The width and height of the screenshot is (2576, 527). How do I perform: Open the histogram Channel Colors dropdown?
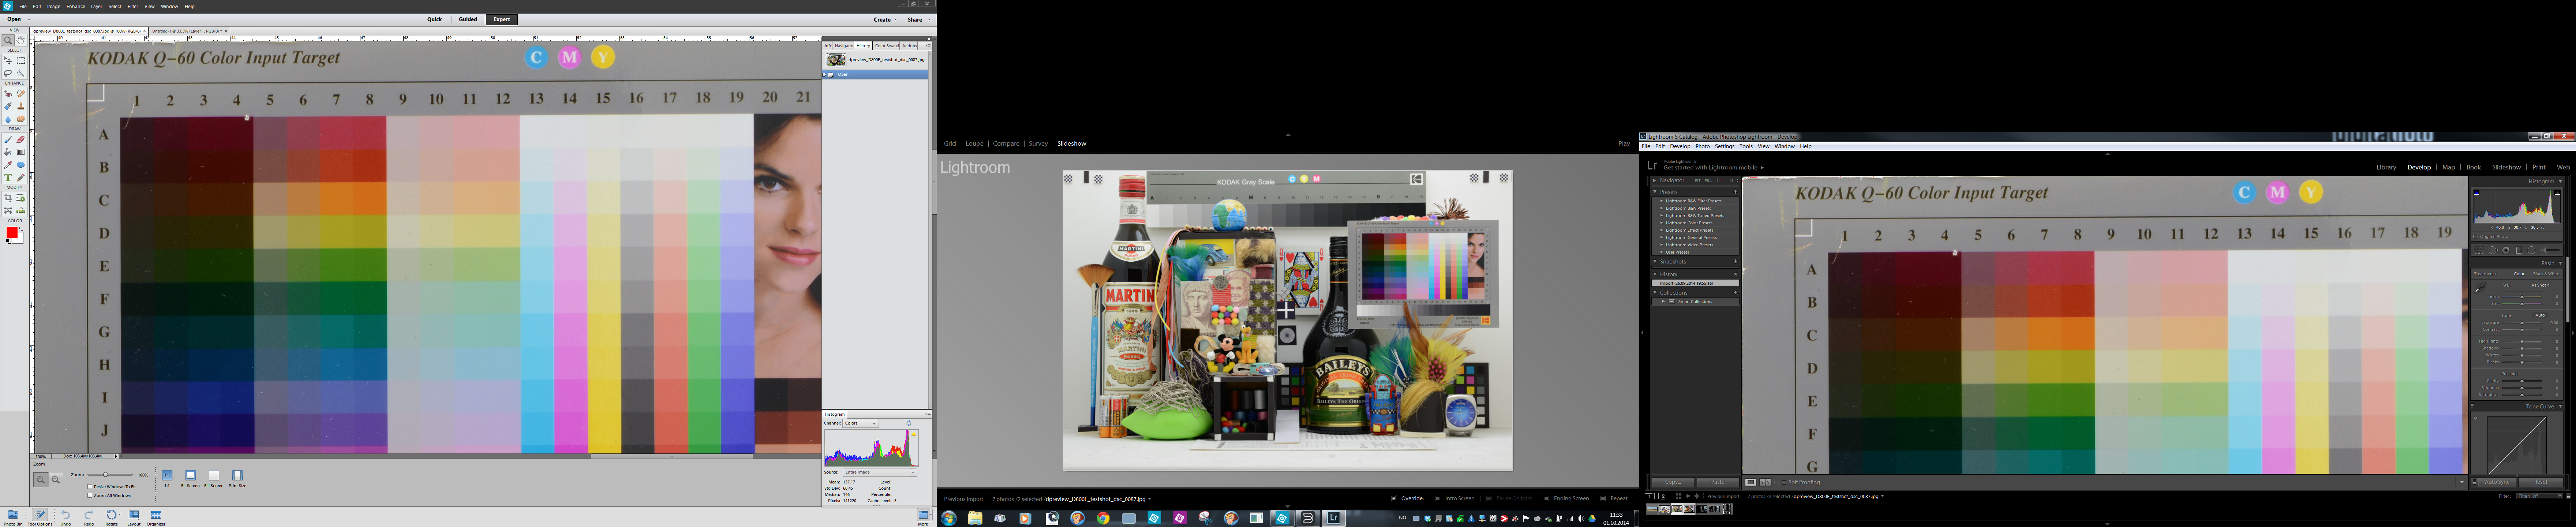click(x=861, y=423)
